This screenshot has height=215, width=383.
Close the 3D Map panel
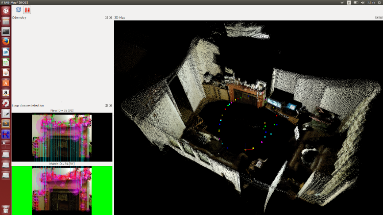click(x=380, y=18)
